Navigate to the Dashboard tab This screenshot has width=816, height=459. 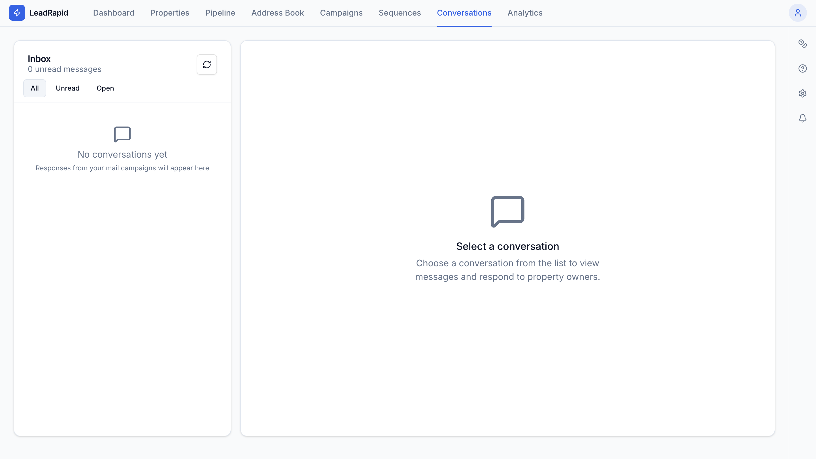[113, 13]
